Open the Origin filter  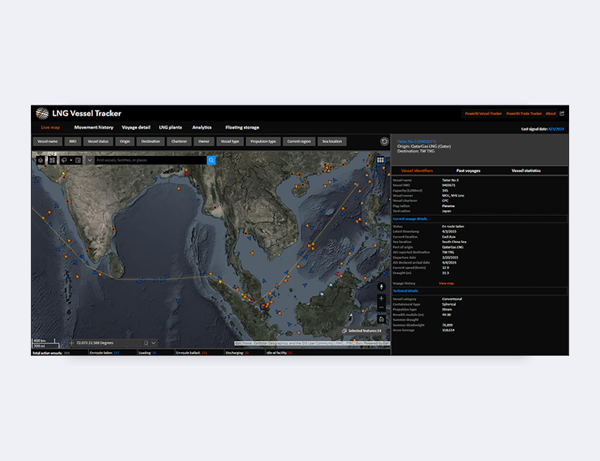(125, 142)
